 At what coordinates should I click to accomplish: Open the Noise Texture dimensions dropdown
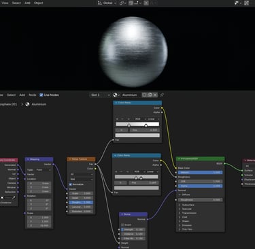click(x=81, y=174)
